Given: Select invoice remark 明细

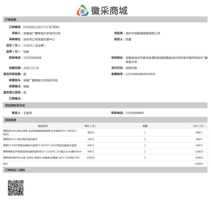Looking at the screenshot, I should (26, 86).
